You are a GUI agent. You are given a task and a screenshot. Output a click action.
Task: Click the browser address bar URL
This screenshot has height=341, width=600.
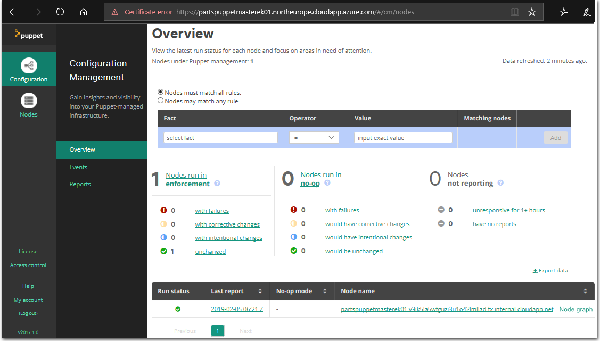[295, 12]
